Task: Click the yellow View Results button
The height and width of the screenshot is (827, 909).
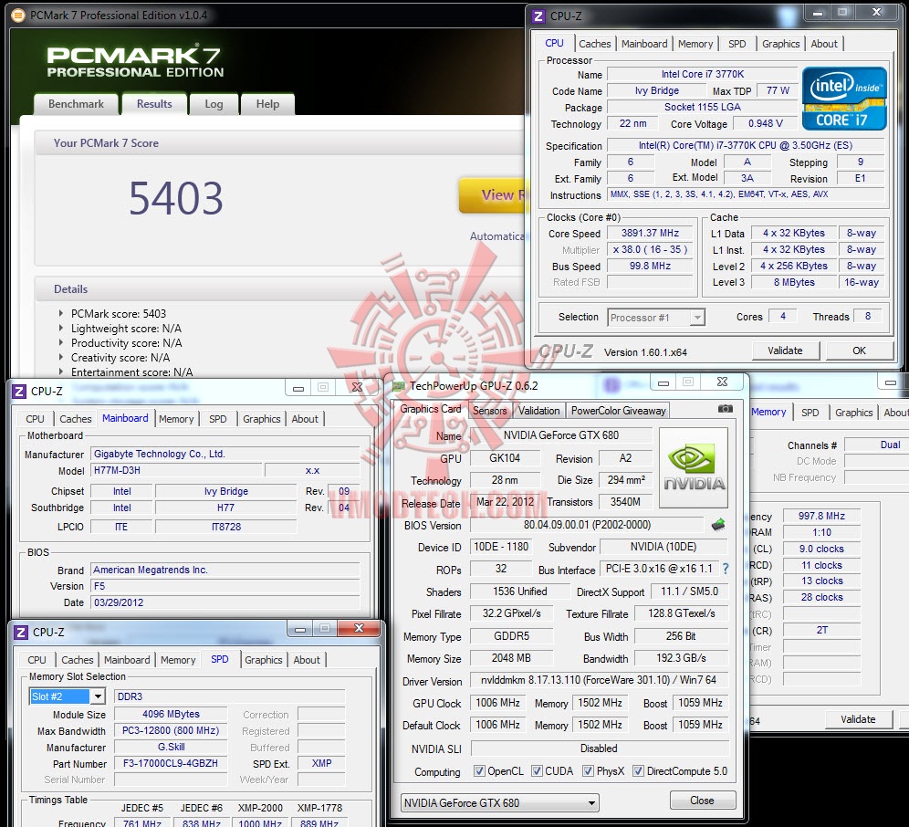Action: click(x=492, y=194)
